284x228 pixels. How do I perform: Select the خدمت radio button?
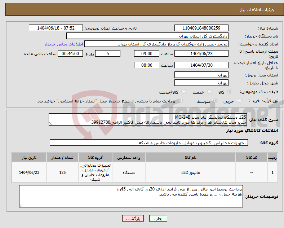point(209,92)
